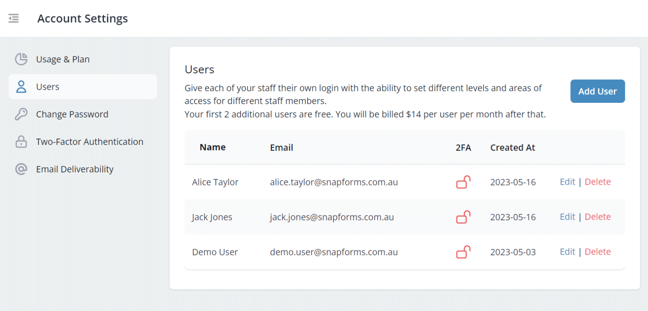Open the Usage & Plan section
This screenshot has width=648, height=311.
(62, 59)
